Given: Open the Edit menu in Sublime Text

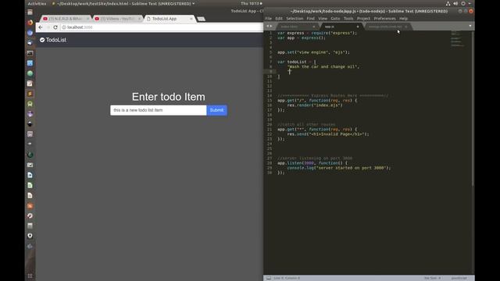Looking at the screenshot, I should pyautogui.click(x=279, y=19).
